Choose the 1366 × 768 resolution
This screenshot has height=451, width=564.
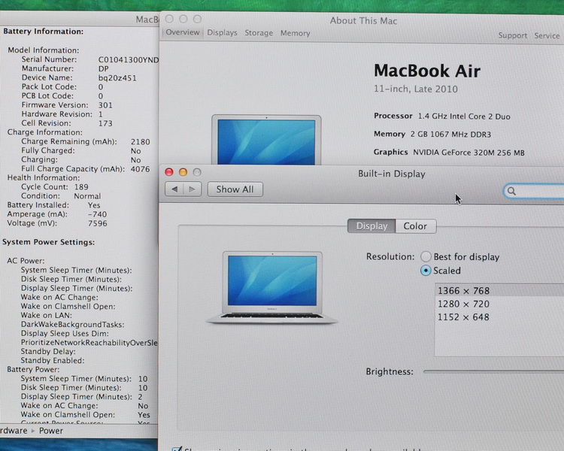click(499, 290)
